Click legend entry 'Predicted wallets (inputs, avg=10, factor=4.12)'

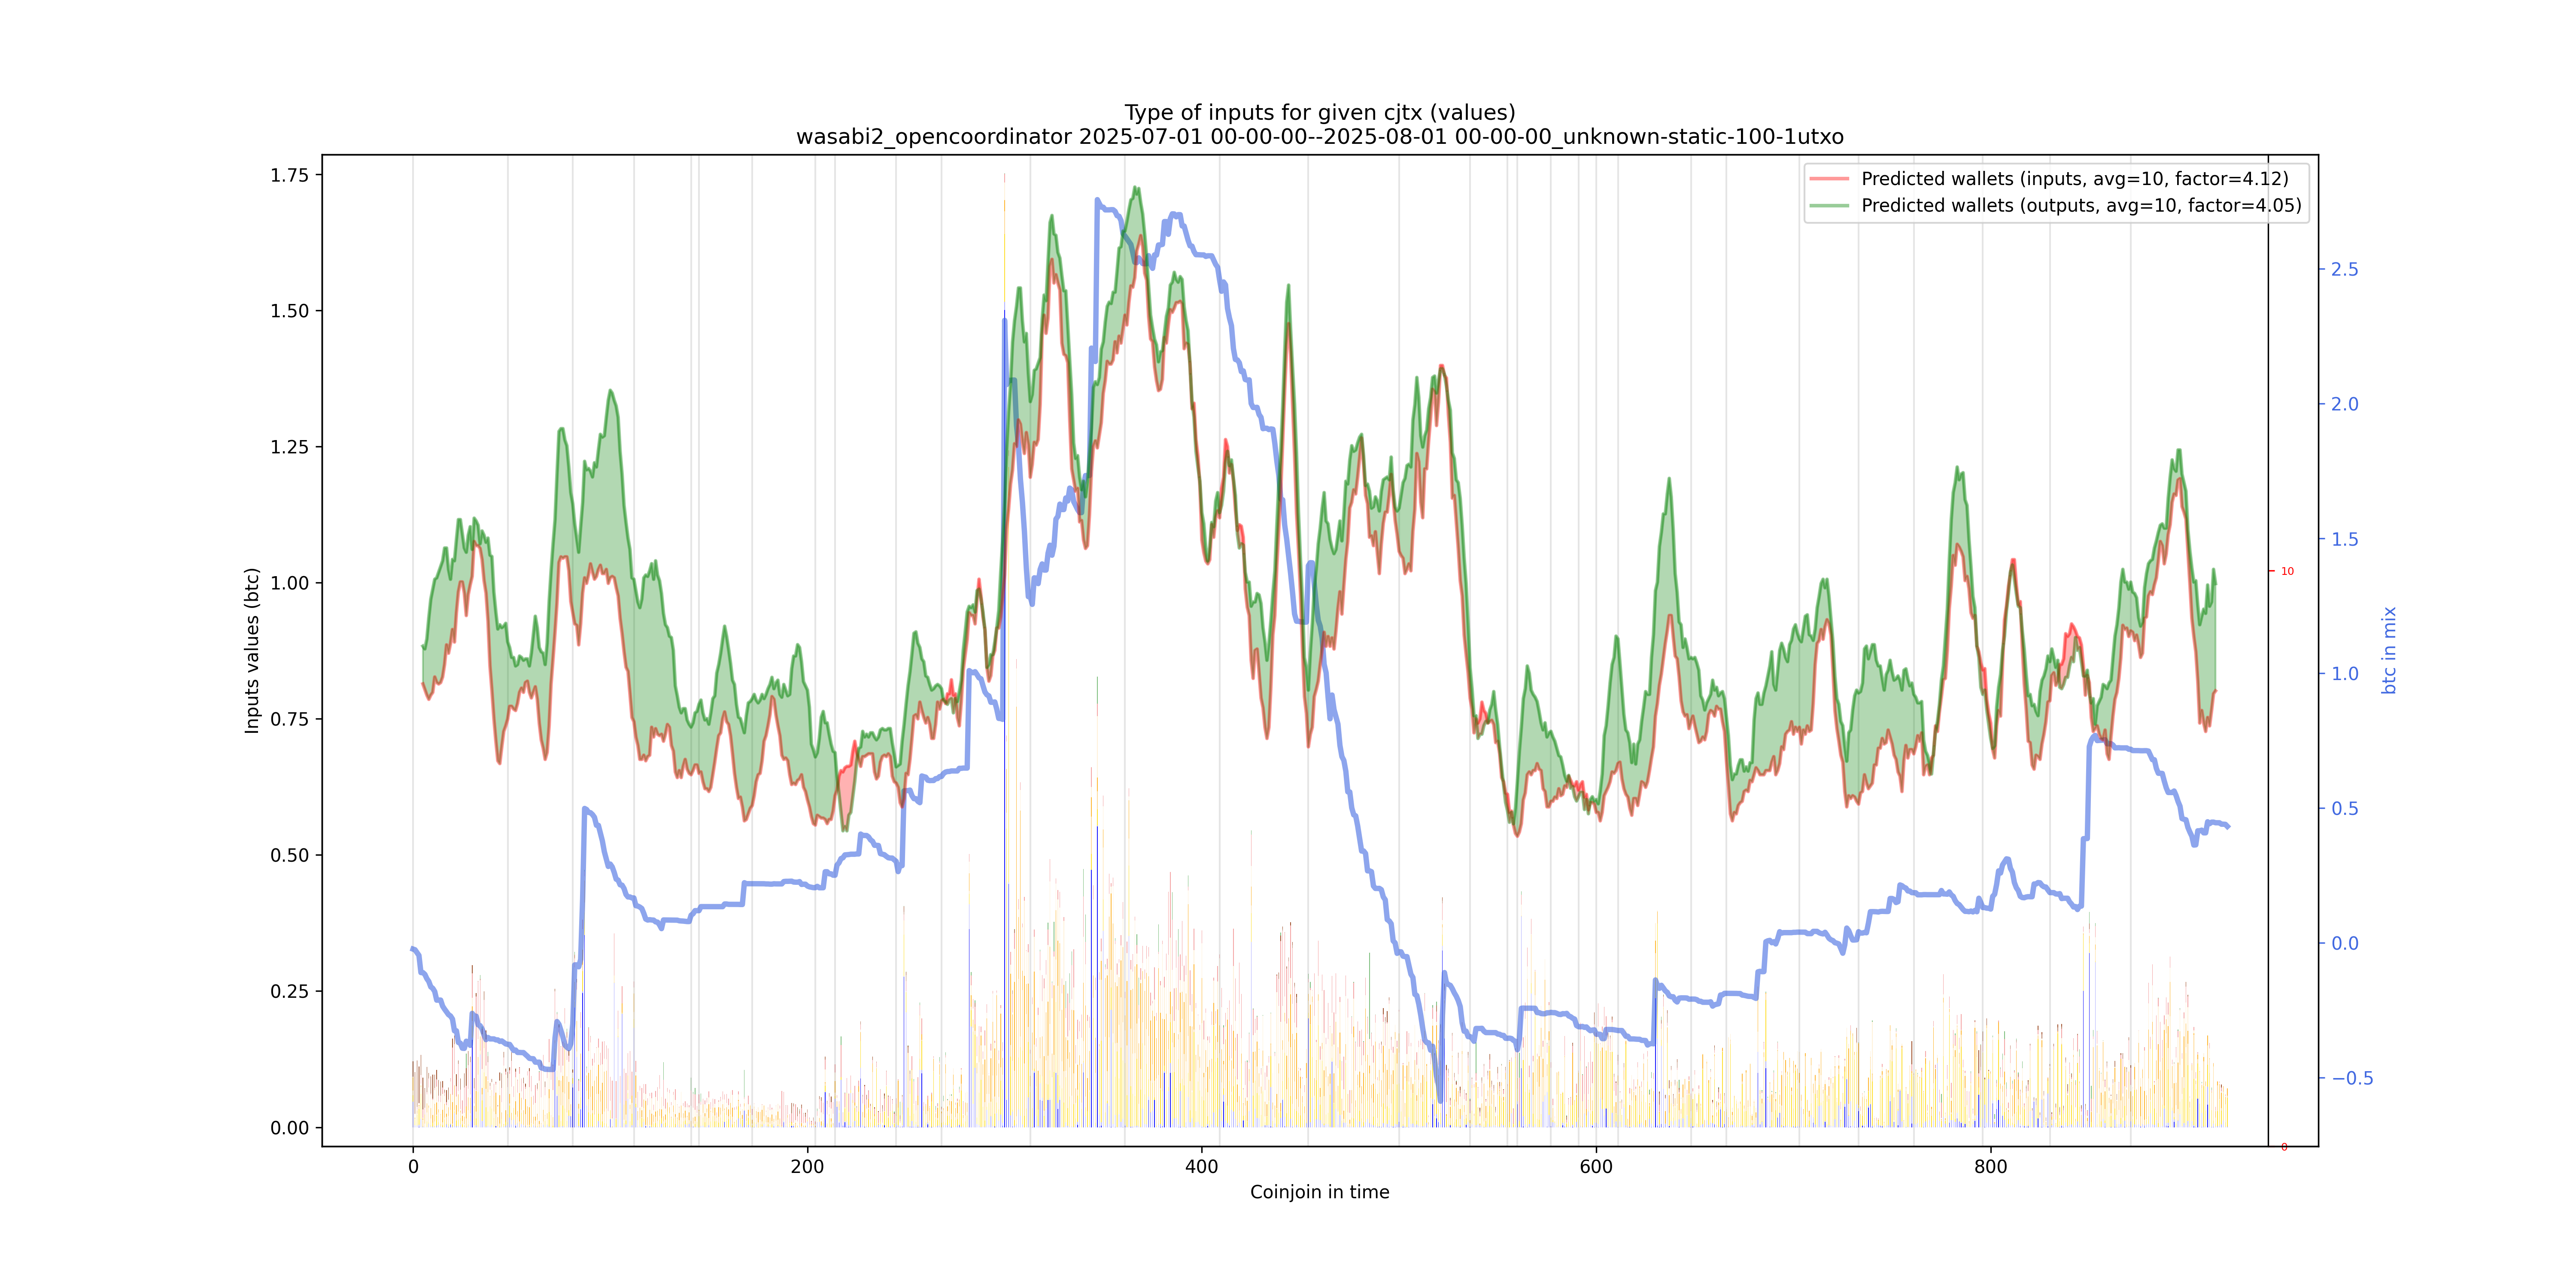tap(2075, 179)
